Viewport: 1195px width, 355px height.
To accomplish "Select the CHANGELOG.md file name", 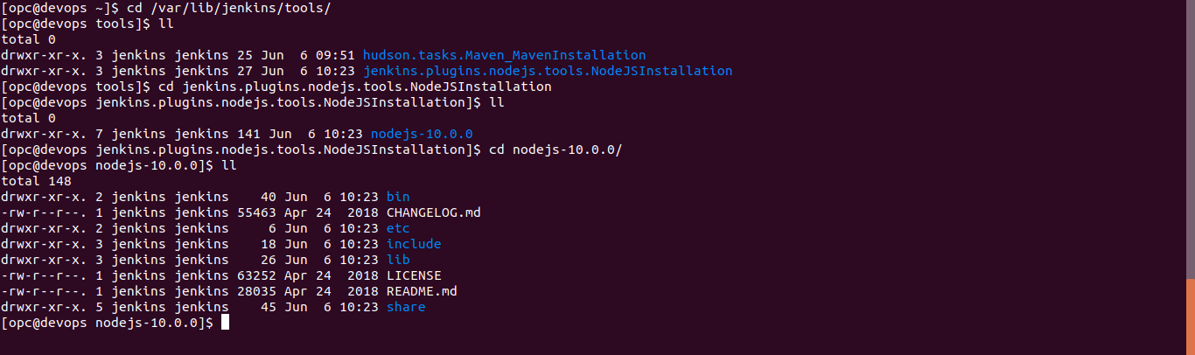I will click(434, 212).
